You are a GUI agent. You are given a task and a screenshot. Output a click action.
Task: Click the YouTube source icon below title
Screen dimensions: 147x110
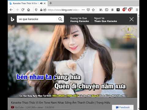coord(13,107)
